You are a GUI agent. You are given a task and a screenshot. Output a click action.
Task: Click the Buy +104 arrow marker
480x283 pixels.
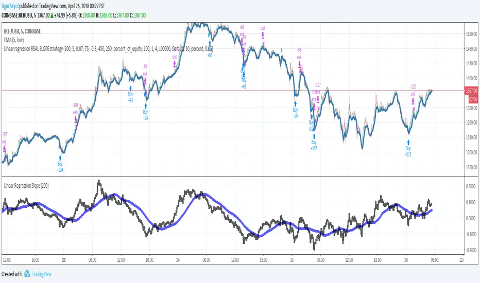[60, 158]
